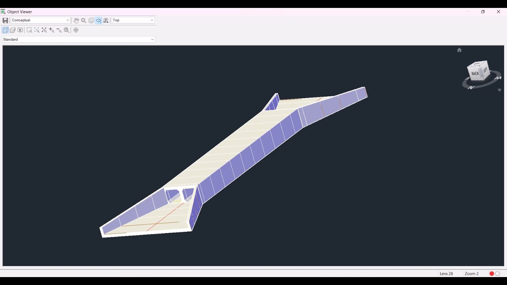Select the Zoom Window tool
This screenshot has height=285, width=507.
pos(29,30)
